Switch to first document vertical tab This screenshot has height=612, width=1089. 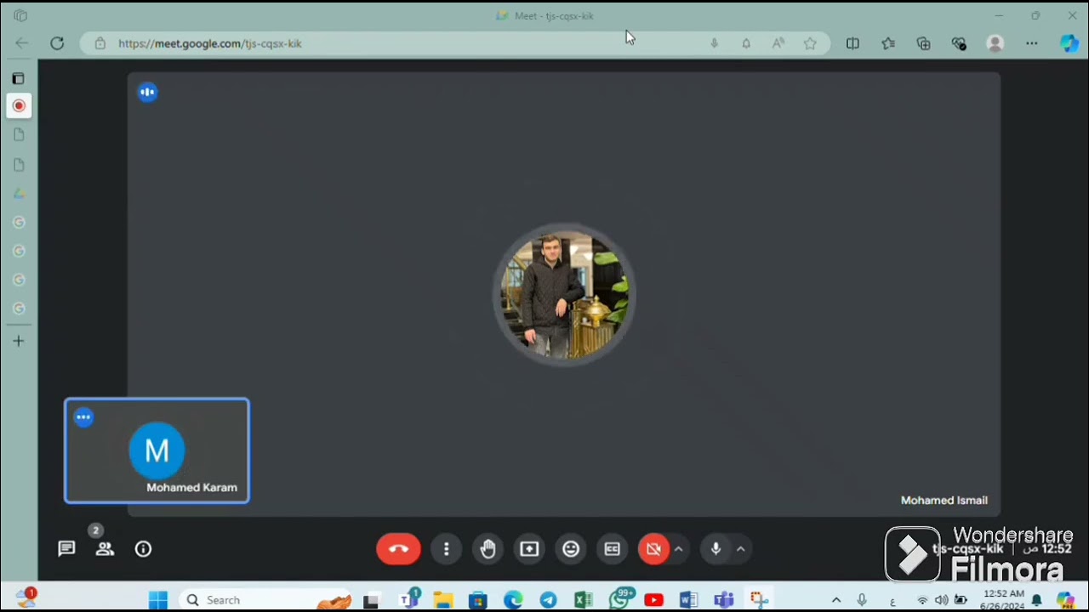coord(19,135)
